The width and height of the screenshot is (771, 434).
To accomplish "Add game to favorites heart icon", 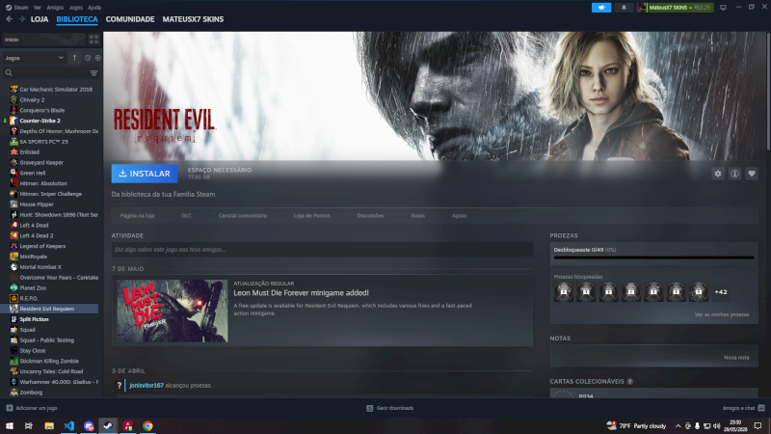I will (x=752, y=174).
